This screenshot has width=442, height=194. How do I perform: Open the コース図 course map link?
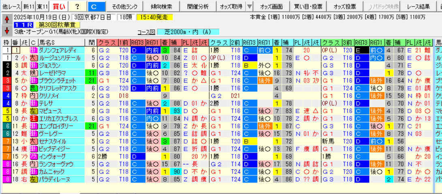coord(146,32)
